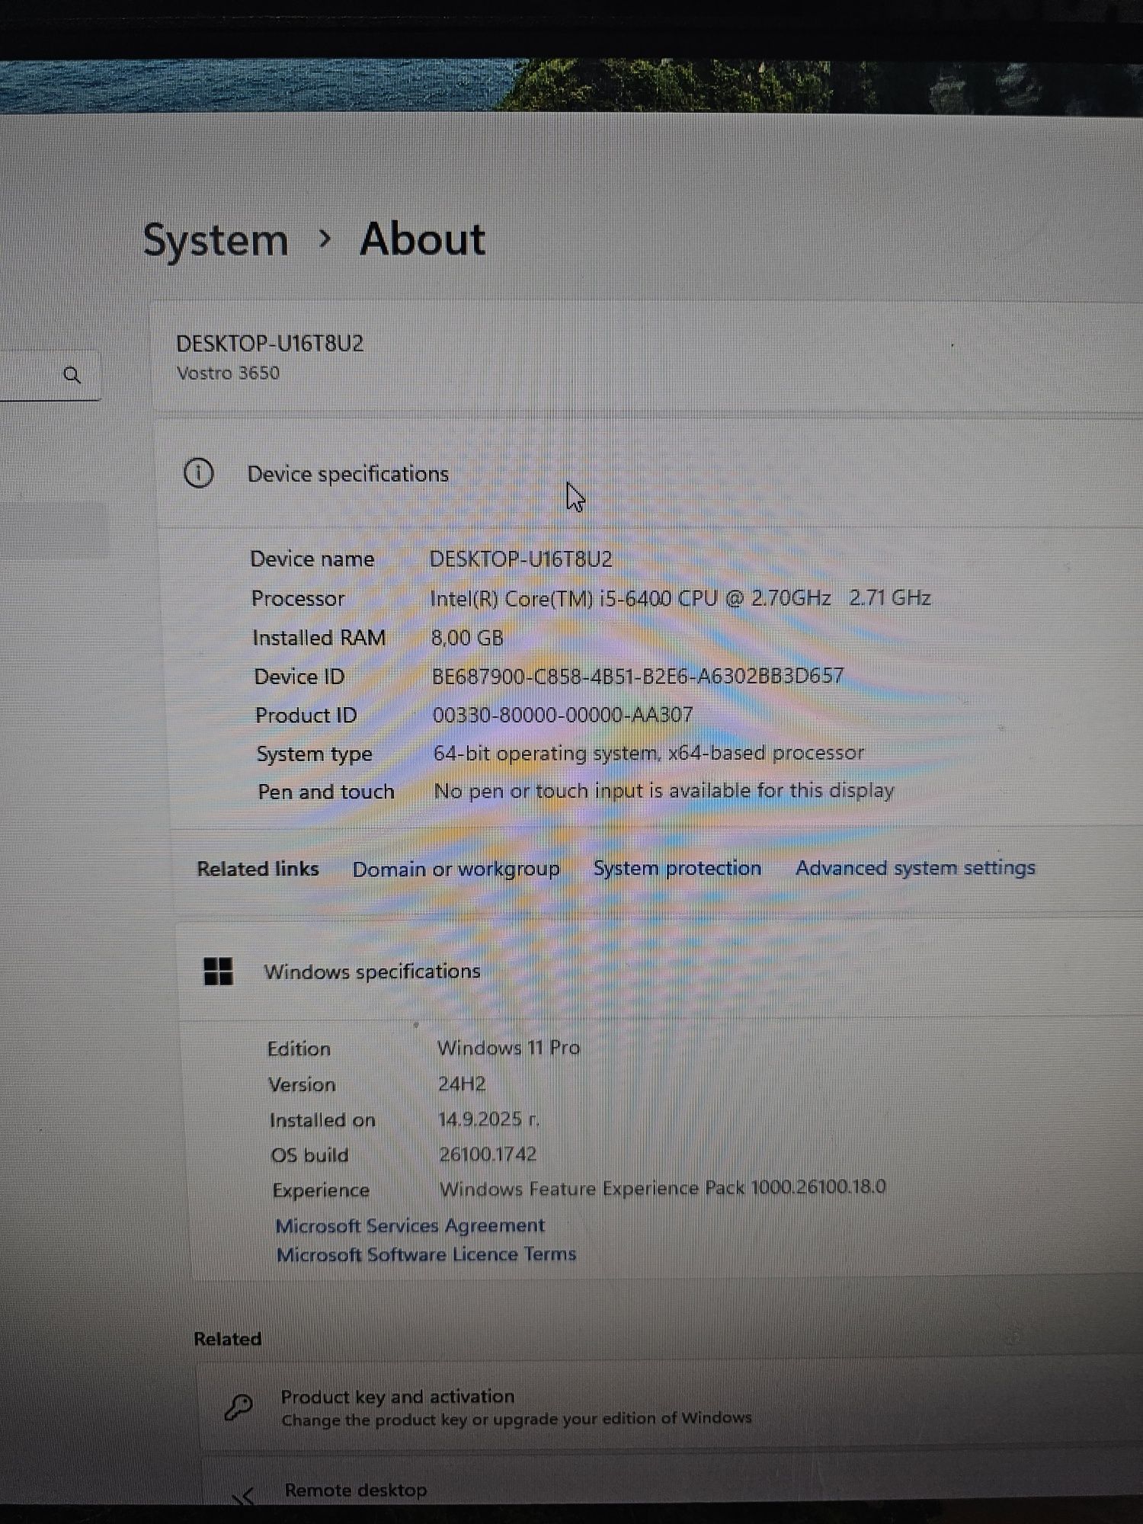
Task: Click the OS build label
Action: [309, 1155]
